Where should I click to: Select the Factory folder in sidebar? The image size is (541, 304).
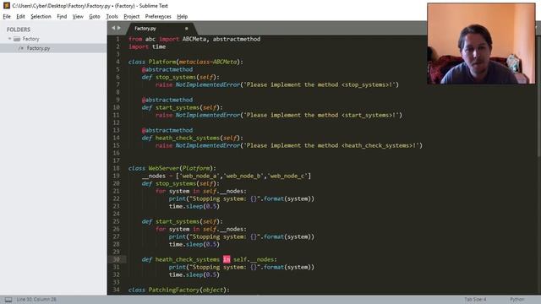30,39
